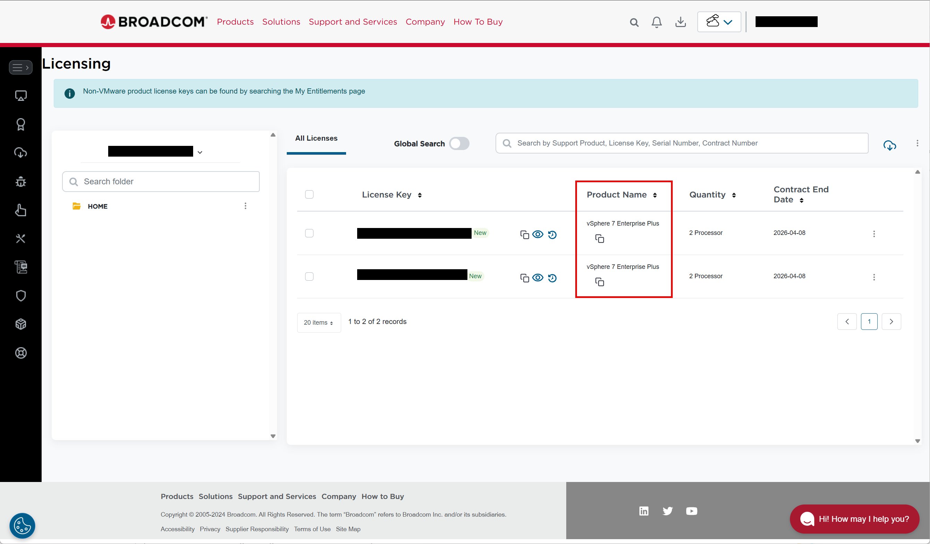930x544 pixels.
Task: Open the Company top menu
Action: (x=425, y=22)
